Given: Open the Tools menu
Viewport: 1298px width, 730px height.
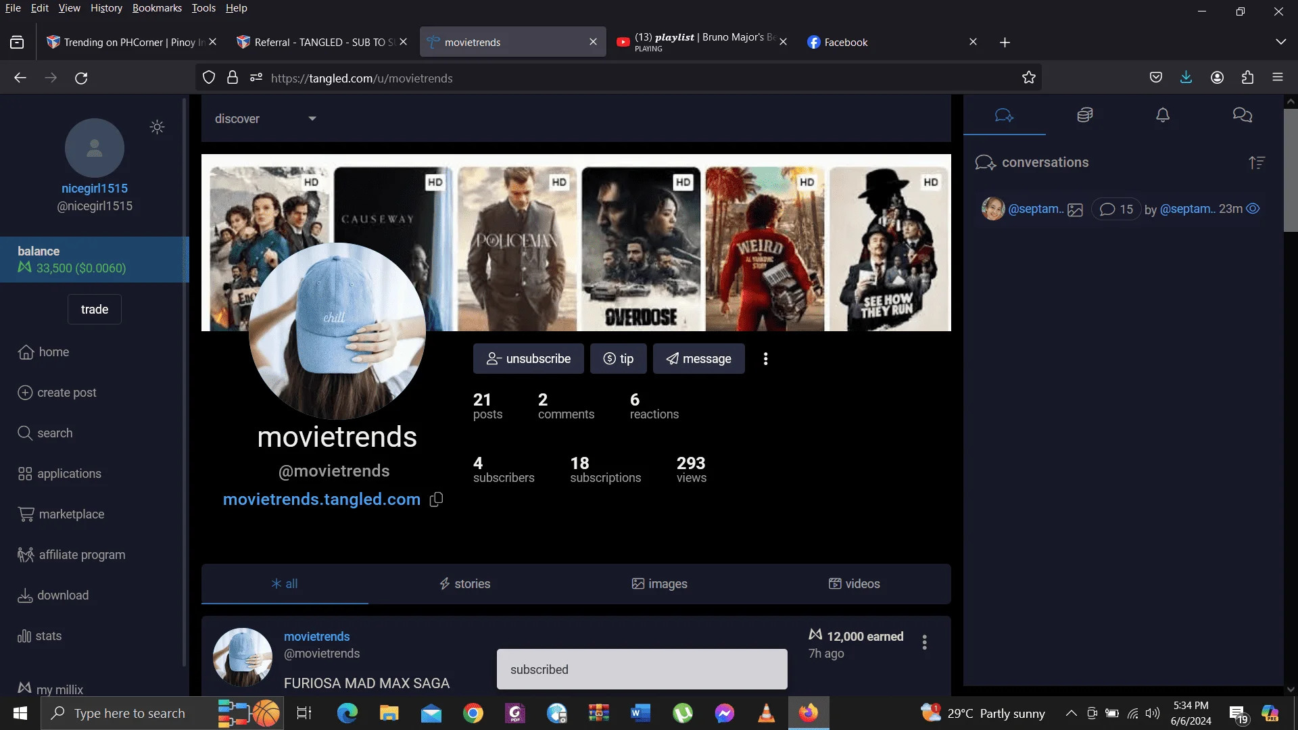Looking at the screenshot, I should coord(203,8).
